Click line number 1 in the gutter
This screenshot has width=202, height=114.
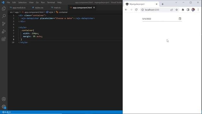coord(14,16)
